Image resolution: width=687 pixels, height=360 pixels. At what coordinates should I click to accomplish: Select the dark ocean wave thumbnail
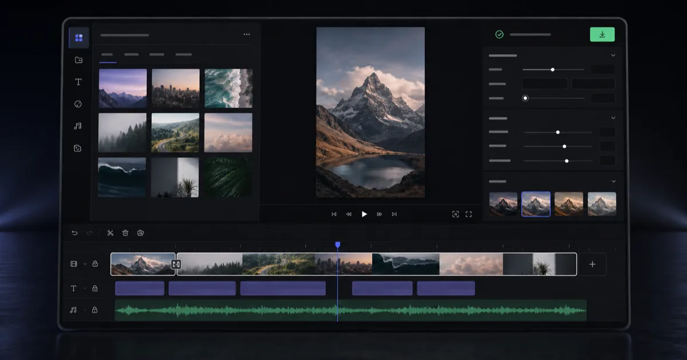(x=122, y=177)
